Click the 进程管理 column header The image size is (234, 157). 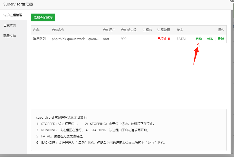click(164, 30)
